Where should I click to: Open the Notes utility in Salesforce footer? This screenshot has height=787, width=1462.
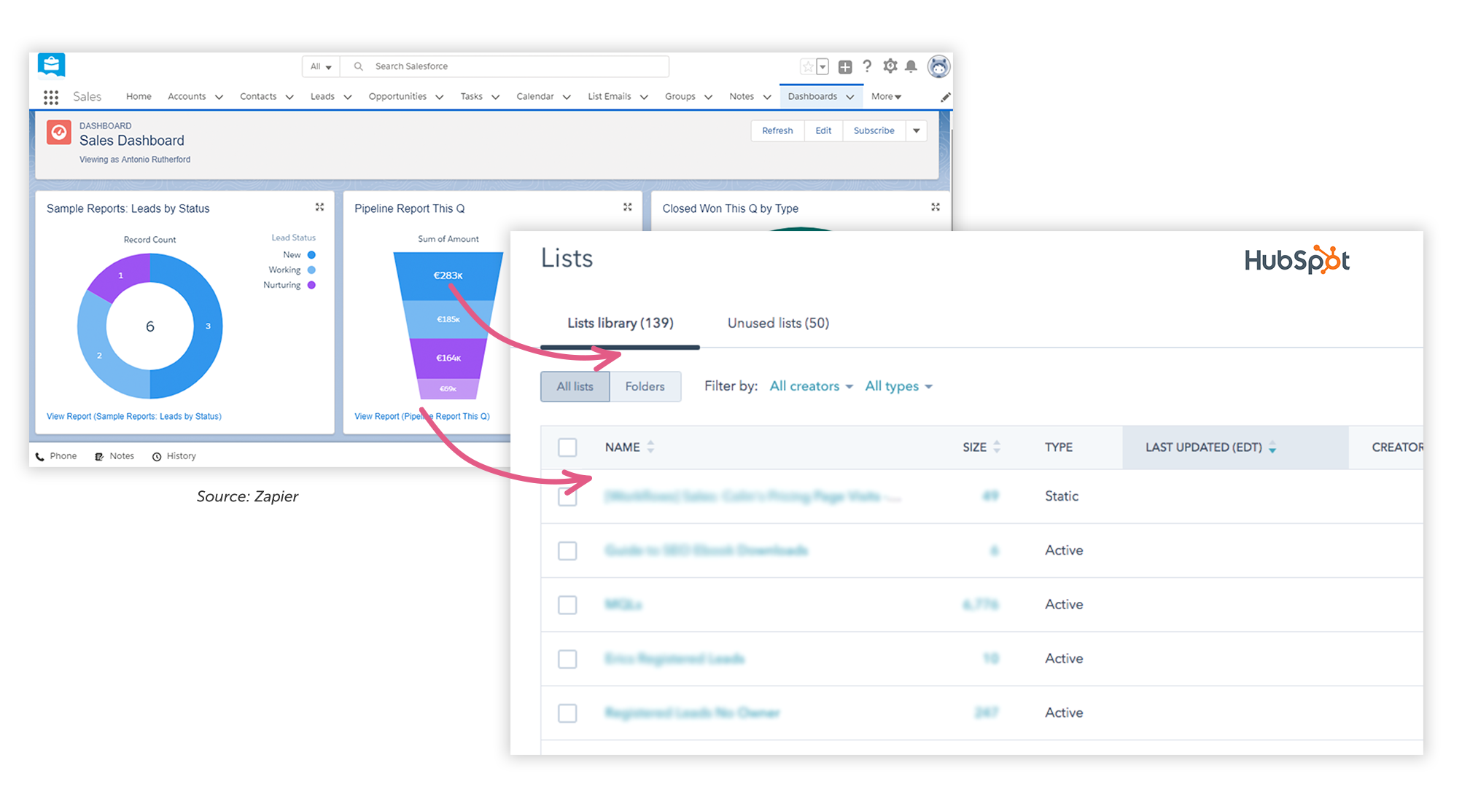(x=114, y=456)
